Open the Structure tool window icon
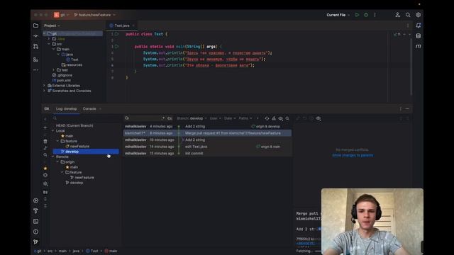 tap(35, 59)
